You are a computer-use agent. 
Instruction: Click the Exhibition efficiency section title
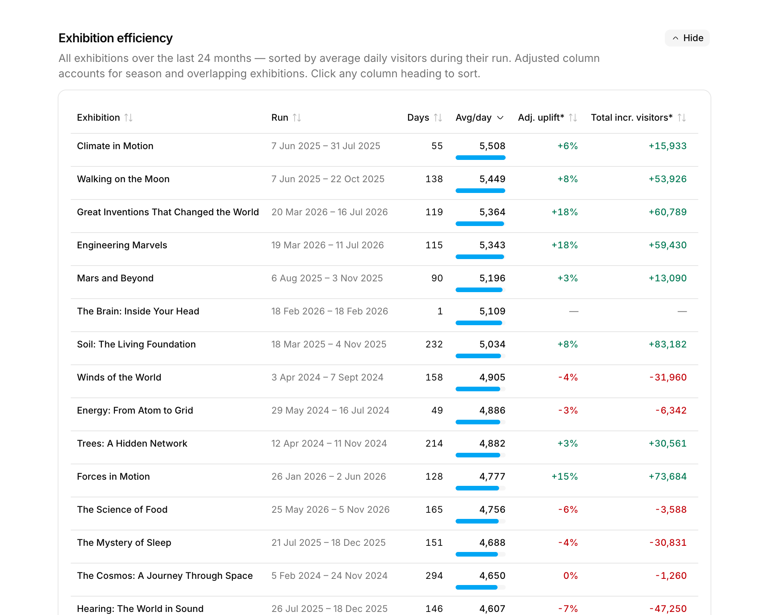(x=115, y=38)
